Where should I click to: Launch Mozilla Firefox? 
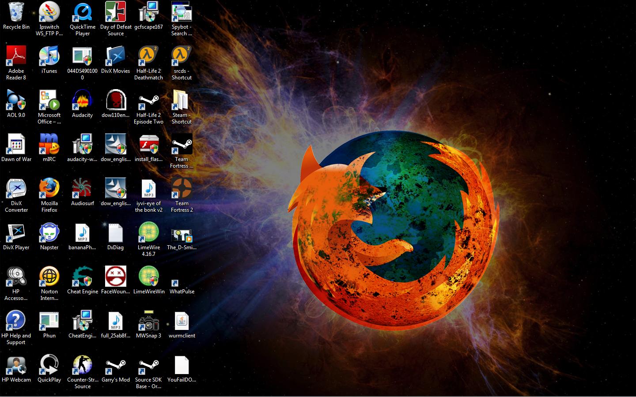pyautogui.click(x=49, y=190)
